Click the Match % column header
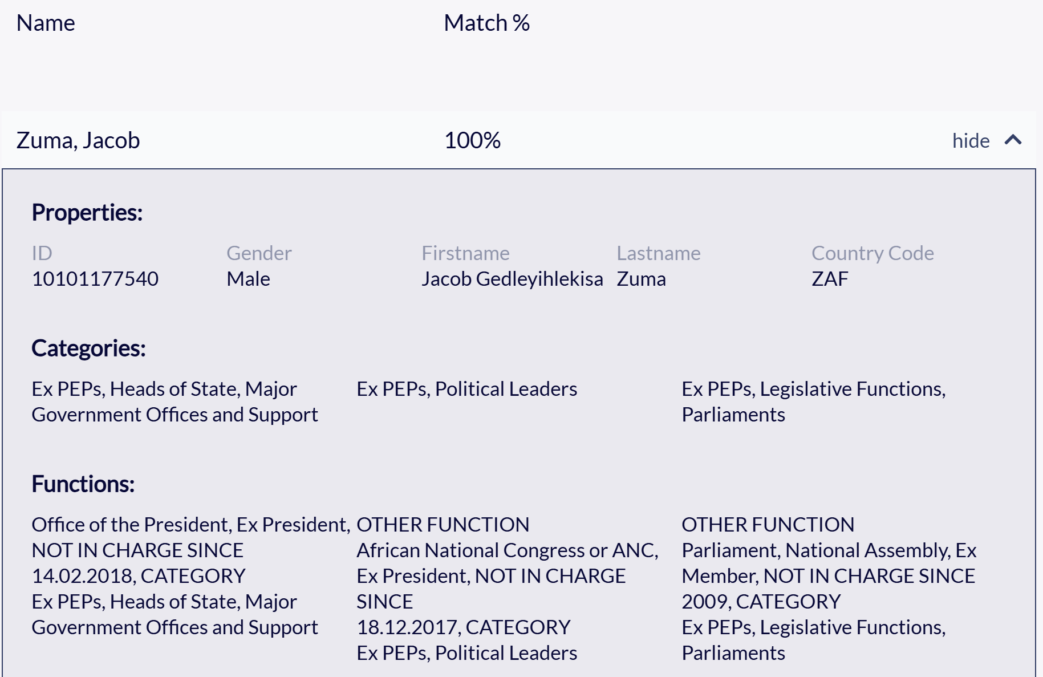Image resolution: width=1043 pixels, height=677 pixels. tap(487, 23)
